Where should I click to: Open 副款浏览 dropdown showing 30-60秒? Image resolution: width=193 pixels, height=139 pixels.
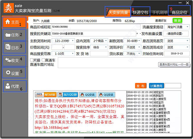click(132, 41)
